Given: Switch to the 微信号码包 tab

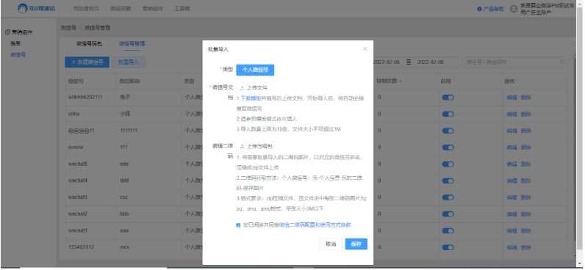Looking at the screenshot, I should click(89, 43).
